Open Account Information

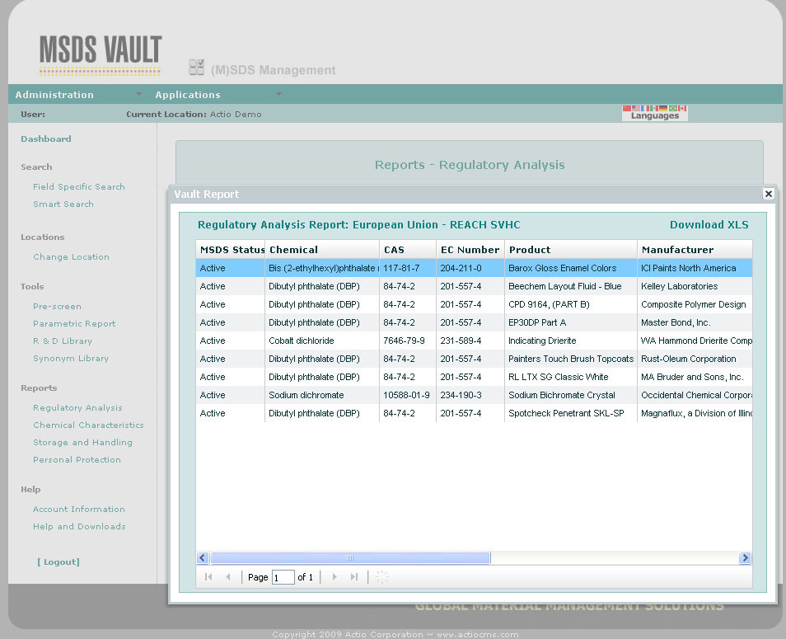pyautogui.click(x=79, y=509)
